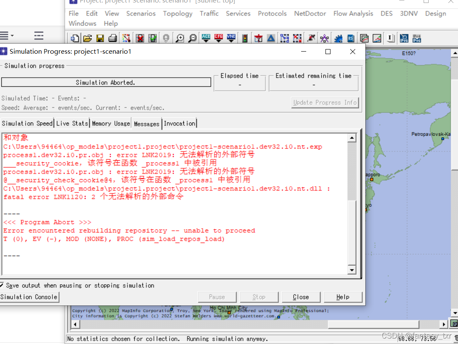The width and height of the screenshot is (458, 344).
Task: Click the outline list icon beside hamburger
Action: pyautogui.click(x=39, y=36)
